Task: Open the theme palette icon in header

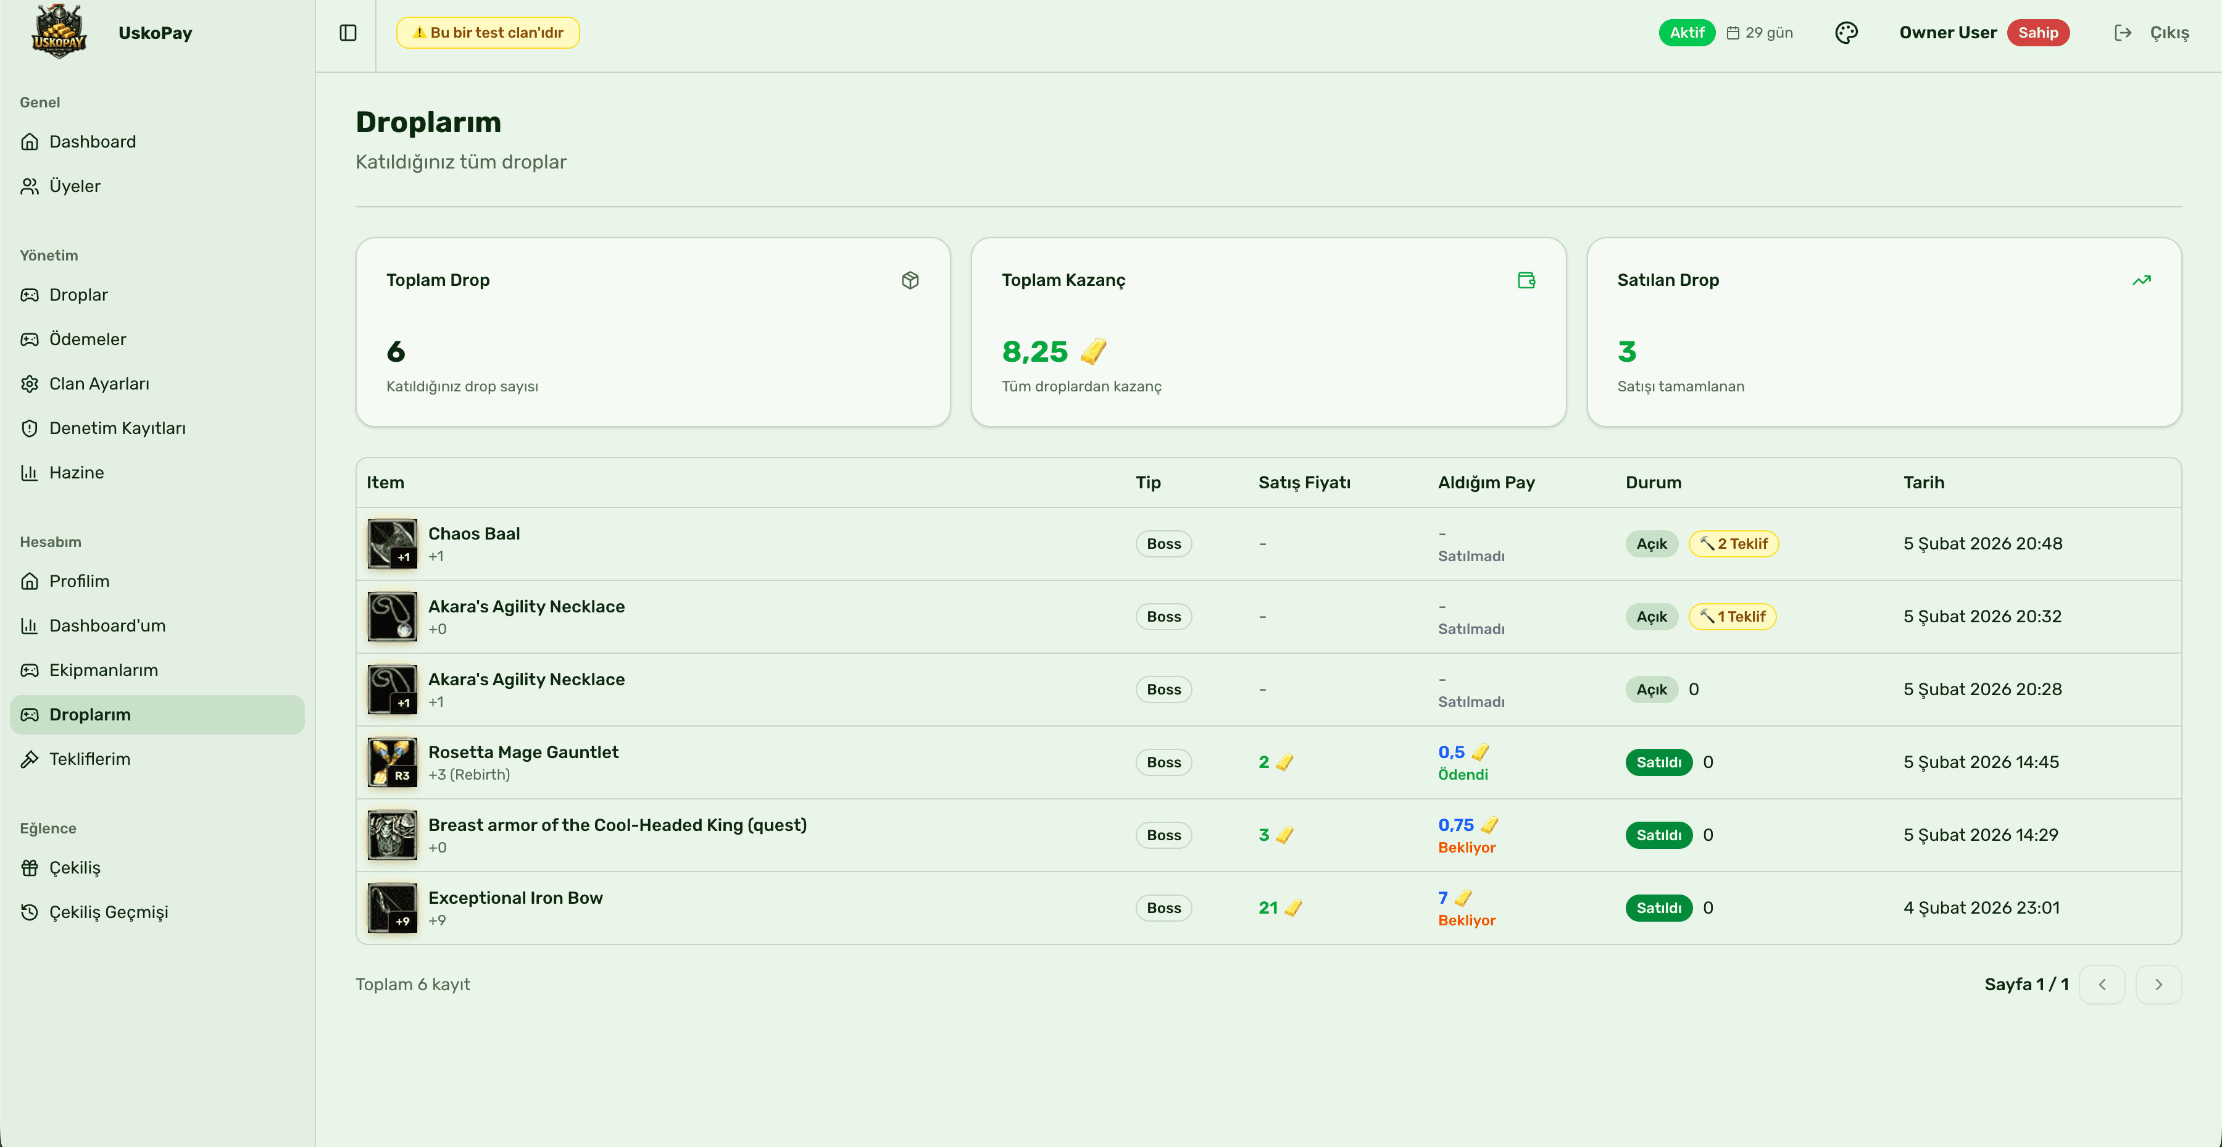Action: point(1847,32)
